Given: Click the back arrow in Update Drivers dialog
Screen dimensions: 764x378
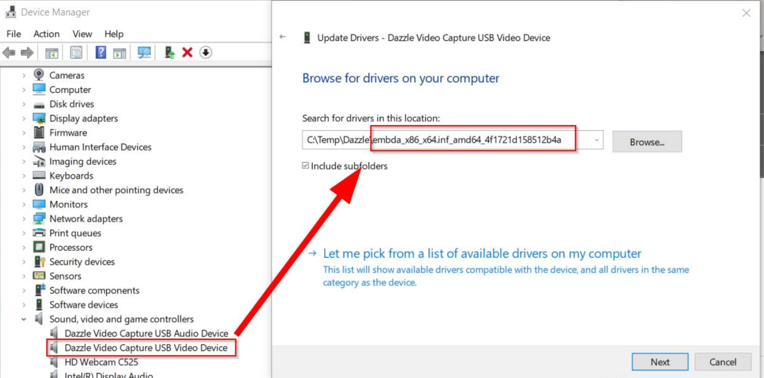Looking at the screenshot, I should pyautogui.click(x=282, y=37).
